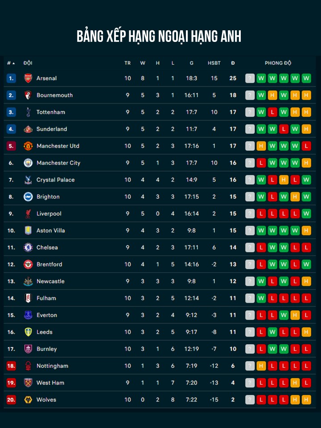Screen dimensions: 321x428
Task: Select the PHONG ĐỘ column header
Action: pos(278,63)
